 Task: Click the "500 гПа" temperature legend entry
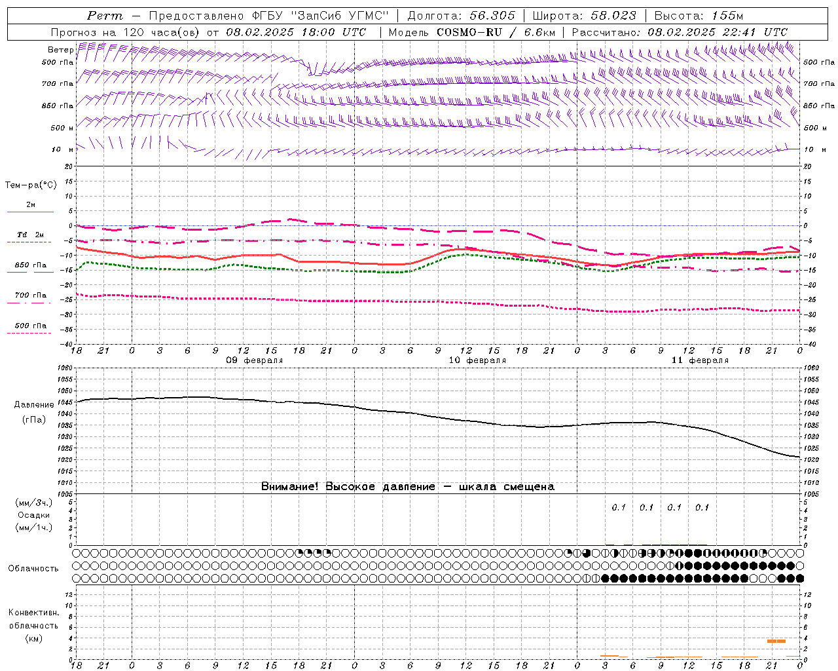tap(31, 326)
